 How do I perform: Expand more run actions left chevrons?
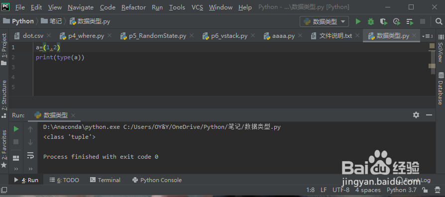[16, 169]
